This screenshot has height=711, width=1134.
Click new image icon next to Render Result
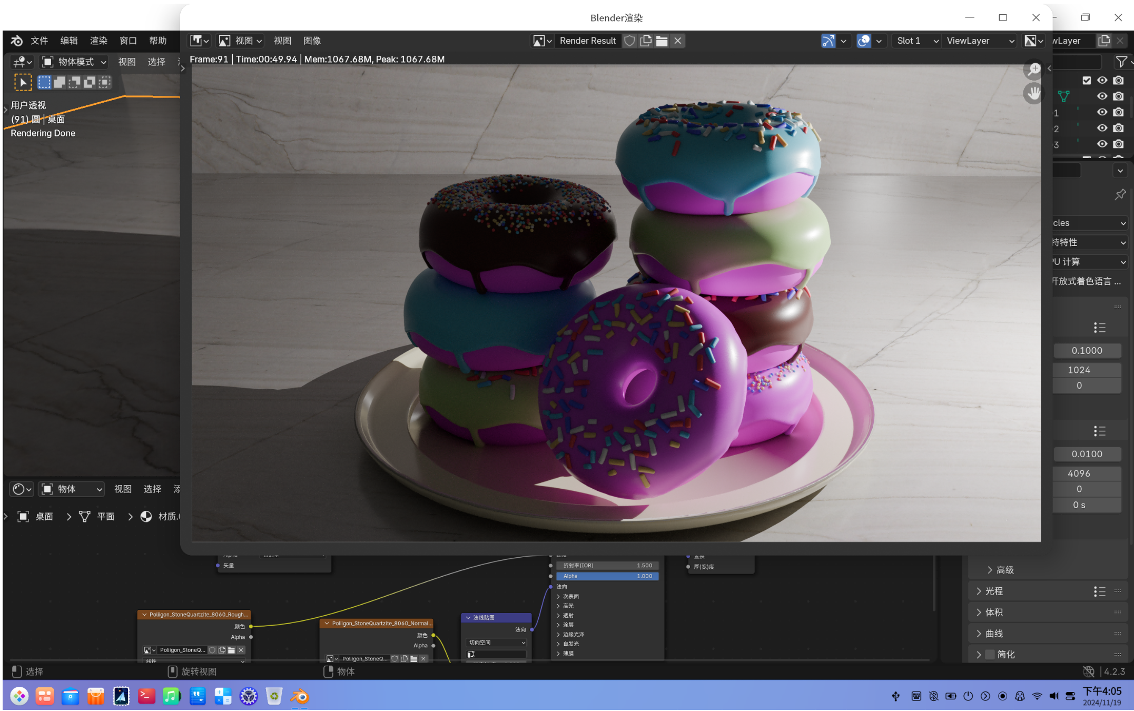tap(646, 41)
